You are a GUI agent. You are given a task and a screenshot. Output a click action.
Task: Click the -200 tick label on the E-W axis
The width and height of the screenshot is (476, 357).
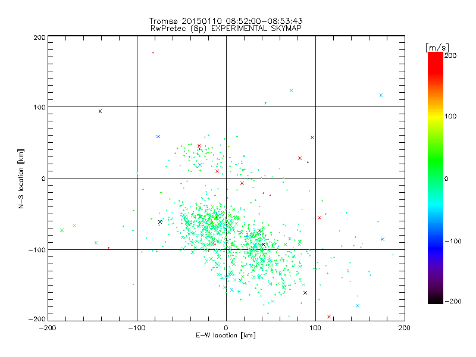click(48, 328)
